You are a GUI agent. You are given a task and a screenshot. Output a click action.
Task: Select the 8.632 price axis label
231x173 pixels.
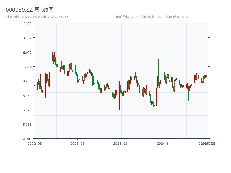pos(28,38)
